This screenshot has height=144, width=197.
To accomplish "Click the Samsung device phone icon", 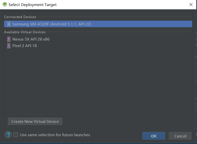I will point(9,24).
